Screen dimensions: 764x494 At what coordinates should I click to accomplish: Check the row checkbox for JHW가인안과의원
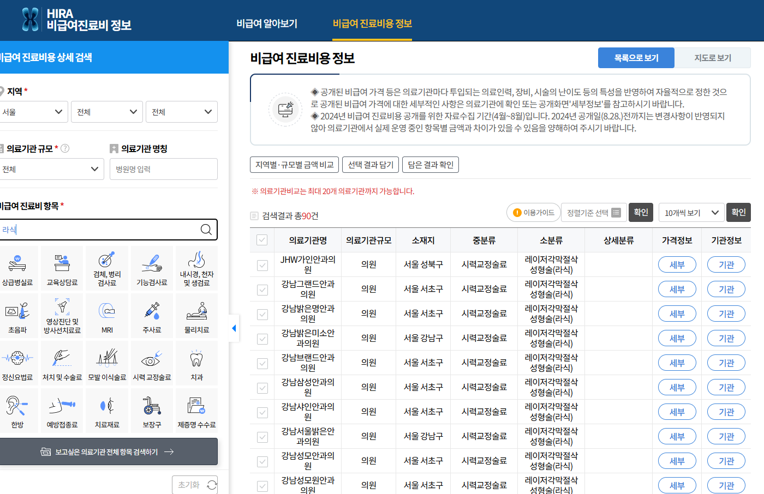[262, 264]
